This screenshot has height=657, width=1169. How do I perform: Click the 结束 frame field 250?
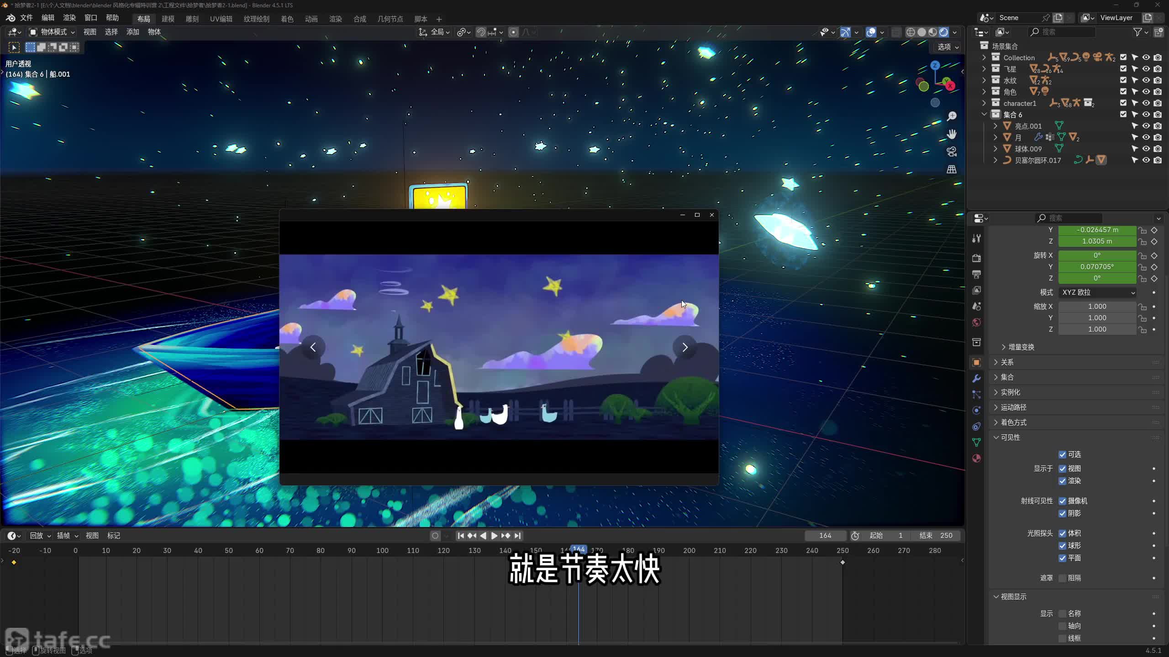click(x=936, y=536)
